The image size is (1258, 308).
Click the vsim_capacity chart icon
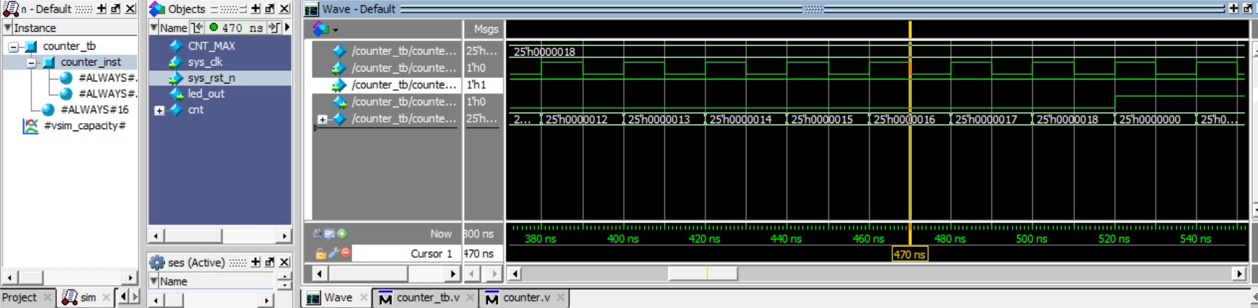pyautogui.click(x=30, y=126)
